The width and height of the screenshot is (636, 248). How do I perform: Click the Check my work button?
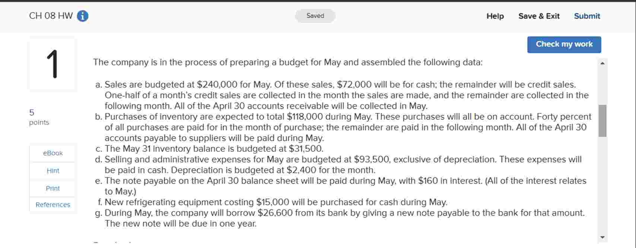click(x=564, y=44)
